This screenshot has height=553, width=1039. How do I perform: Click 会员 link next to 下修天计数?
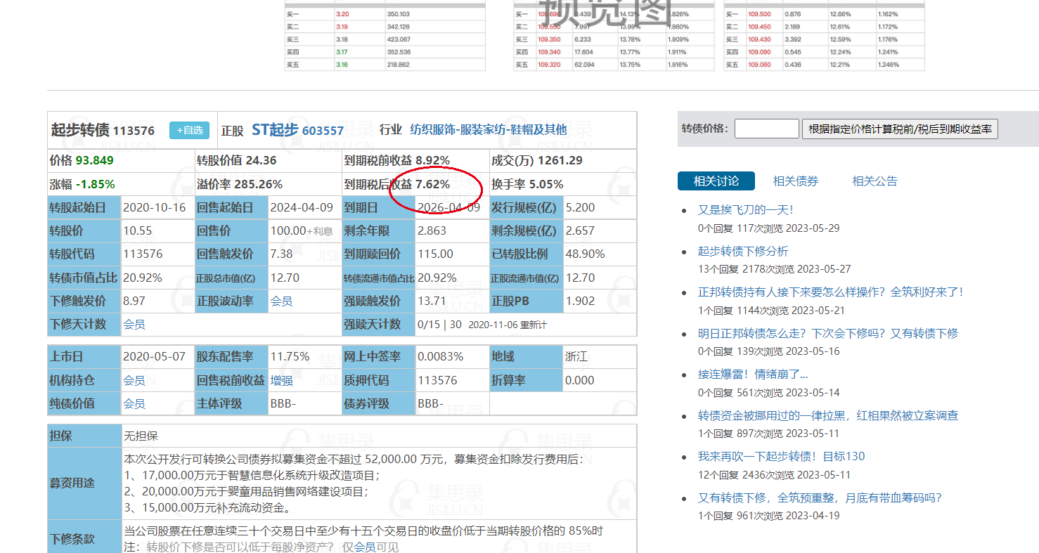click(134, 324)
